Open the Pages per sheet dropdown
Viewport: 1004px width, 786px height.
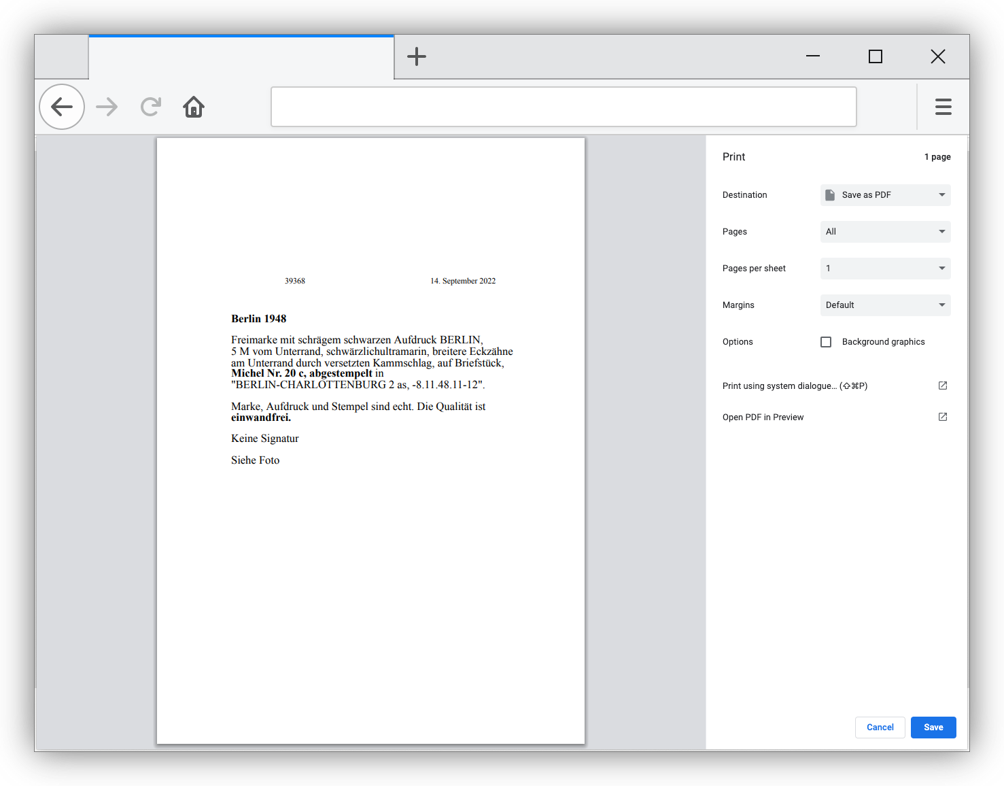[x=885, y=269]
